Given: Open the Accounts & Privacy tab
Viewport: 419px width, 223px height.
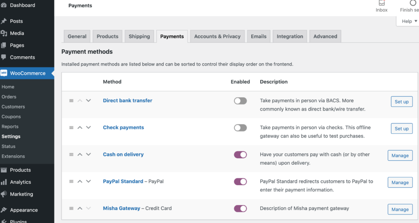Looking at the screenshot, I should 217,36.
